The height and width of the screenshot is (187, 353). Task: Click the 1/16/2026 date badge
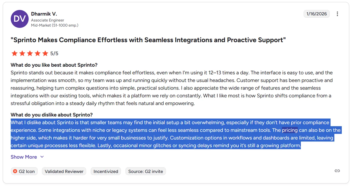coord(317,14)
